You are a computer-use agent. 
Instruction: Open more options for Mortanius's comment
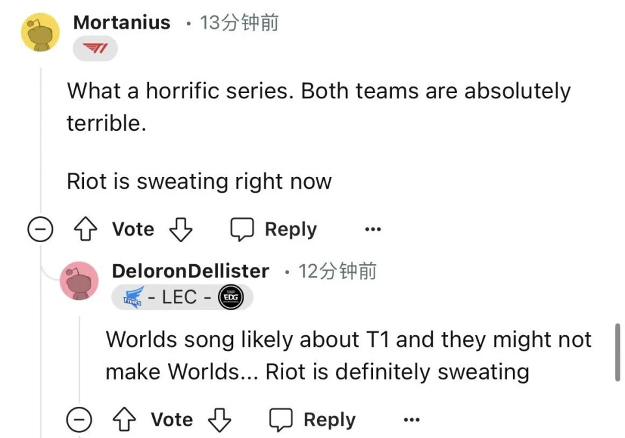[372, 230]
